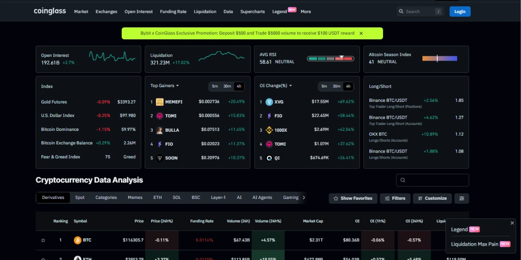Click the Altcoin Season Index gradient bar
Image resolution: width=521 pixels, height=260 pixels.
440,58
